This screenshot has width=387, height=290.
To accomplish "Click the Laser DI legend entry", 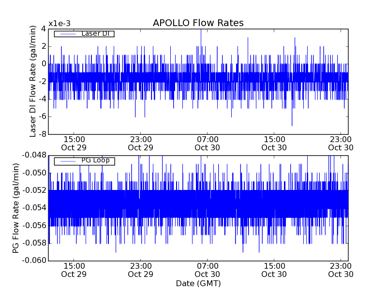I will click(84, 33).
